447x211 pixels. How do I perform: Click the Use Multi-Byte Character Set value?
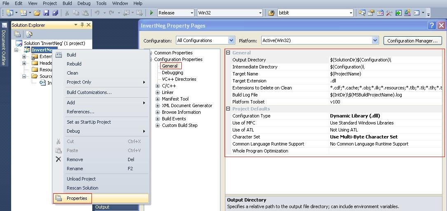(x=364, y=137)
